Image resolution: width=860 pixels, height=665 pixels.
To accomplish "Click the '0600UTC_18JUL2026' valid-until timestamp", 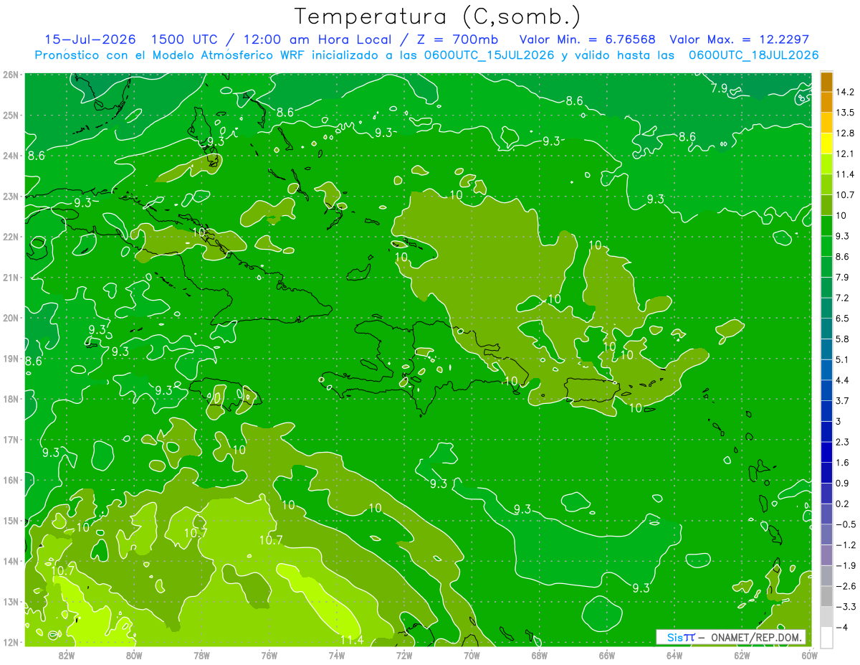I will point(753,55).
